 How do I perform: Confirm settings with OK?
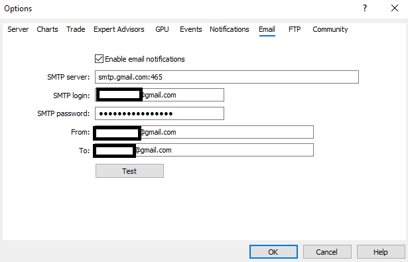(273, 252)
